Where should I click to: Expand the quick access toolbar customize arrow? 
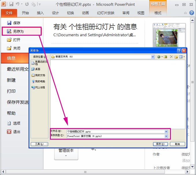[40, 4]
